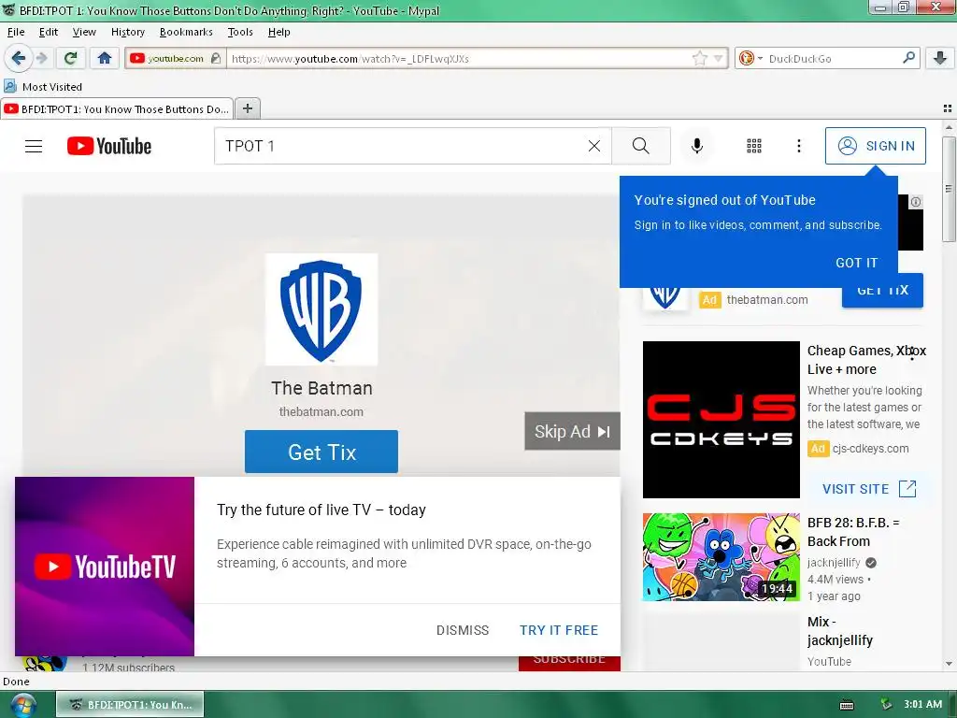Go to the browser Home icon
The image size is (957, 718).
click(105, 59)
